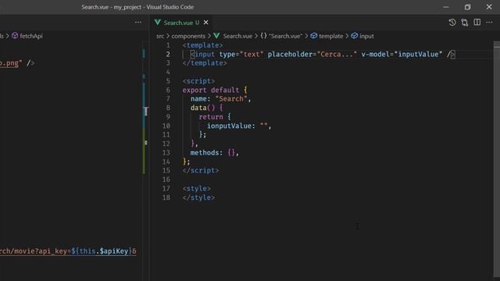Image resolution: width=500 pixels, height=281 pixels.
Task: Click the name value "Search" on line 7
Action: tap(231, 99)
